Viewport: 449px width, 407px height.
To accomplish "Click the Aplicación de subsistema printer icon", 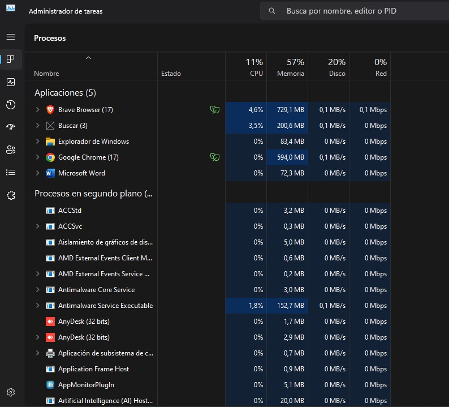I will point(50,353).
